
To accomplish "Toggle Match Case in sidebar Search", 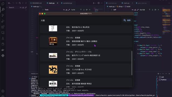I will [20, 8].
